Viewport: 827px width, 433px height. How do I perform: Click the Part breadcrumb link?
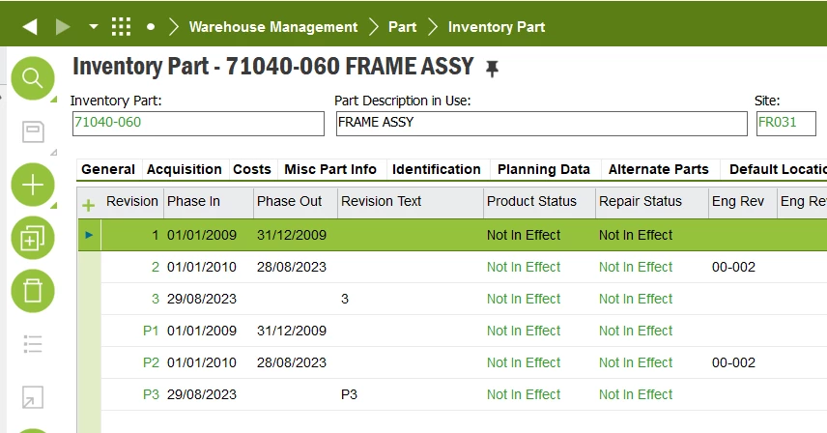click(402, 27)
